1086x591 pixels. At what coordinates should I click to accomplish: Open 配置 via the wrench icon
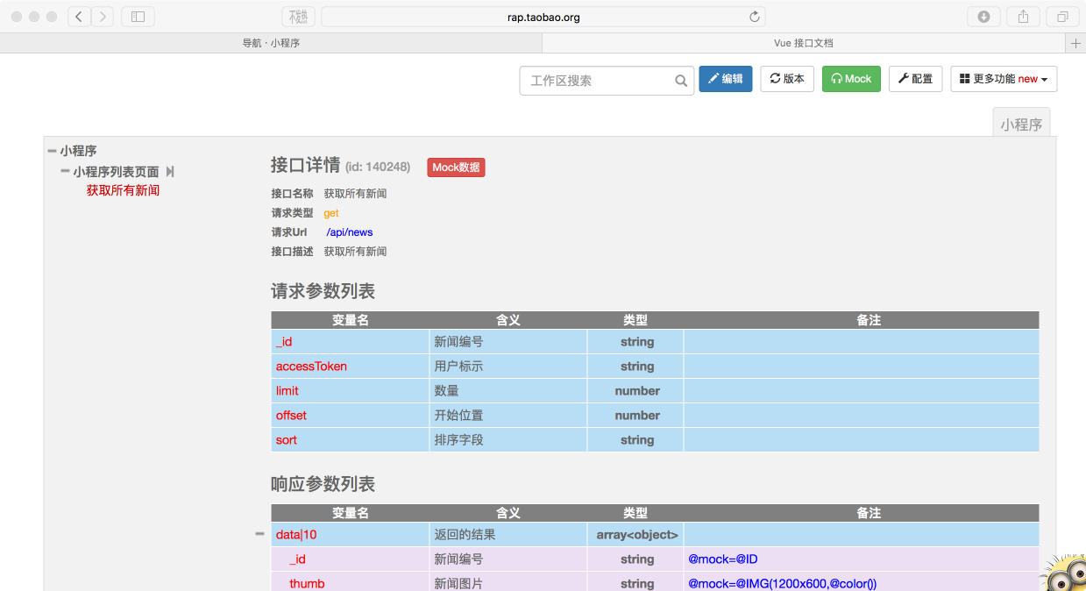pyautogui.click(x=902, y=79)
